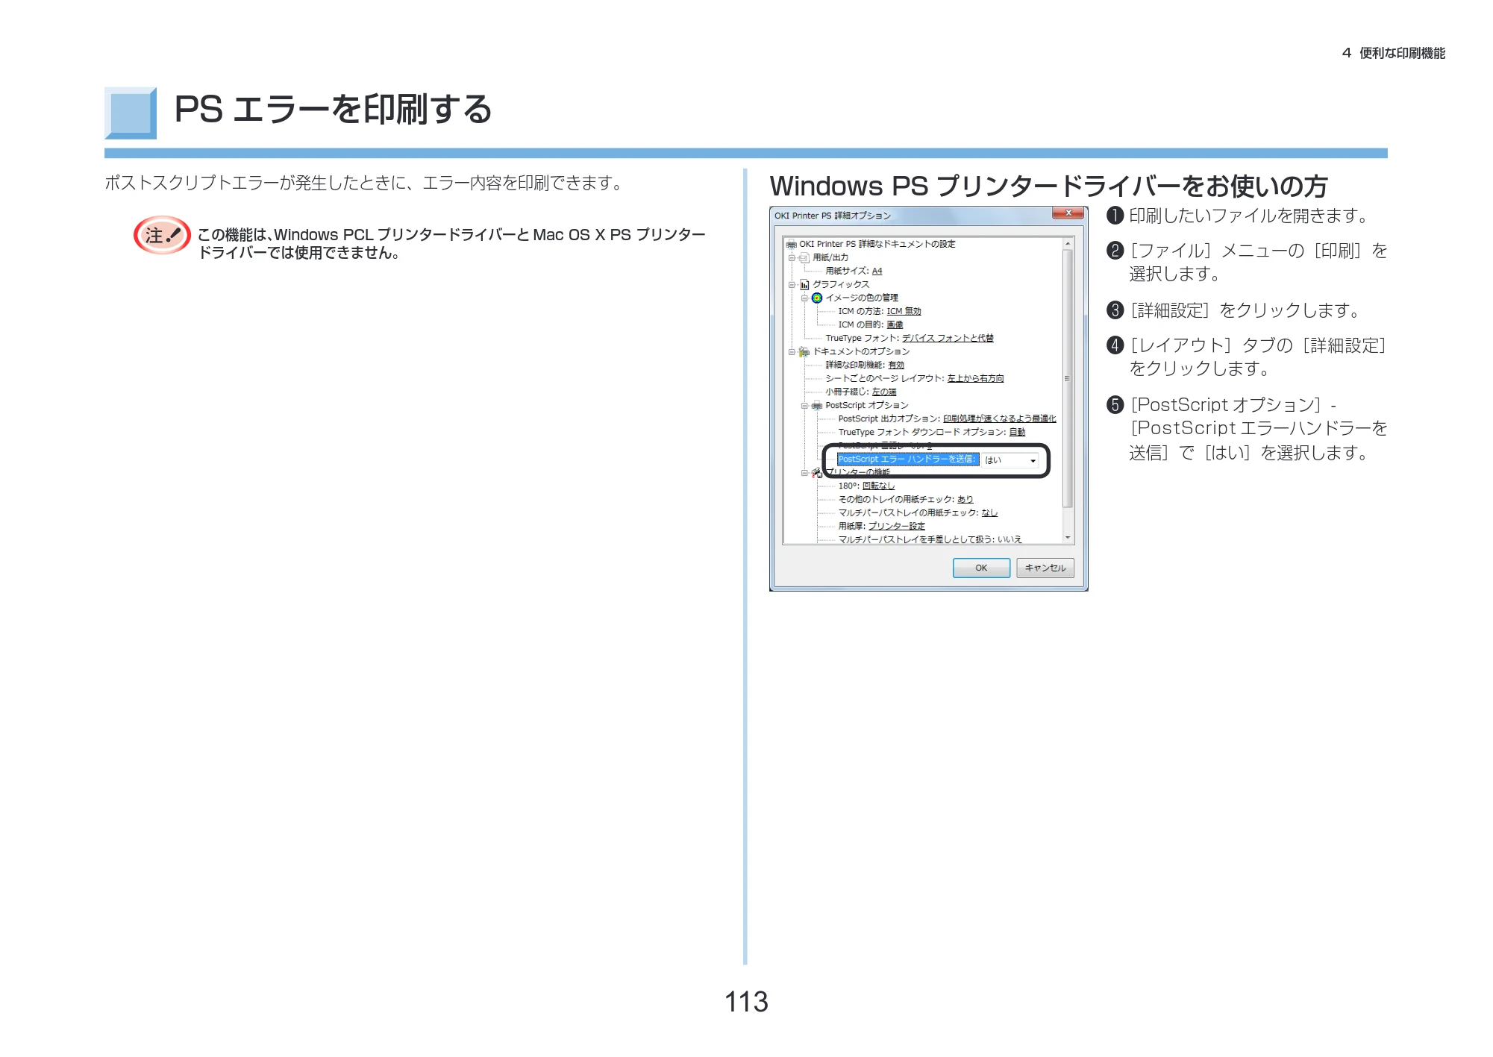Click the 左上から右方向 layout value

click(x=975, y=378)
